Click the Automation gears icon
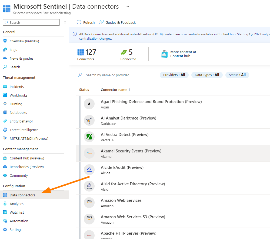Image resolution: width=270 pixels, height=239 pixels. pos(5,221)
